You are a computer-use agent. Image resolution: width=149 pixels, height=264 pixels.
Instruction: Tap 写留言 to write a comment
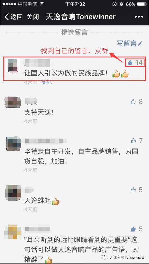pyautogui.click(x=127, y=43)
